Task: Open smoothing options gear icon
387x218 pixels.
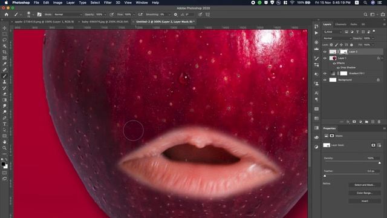Action: click(x=175, y=15)
